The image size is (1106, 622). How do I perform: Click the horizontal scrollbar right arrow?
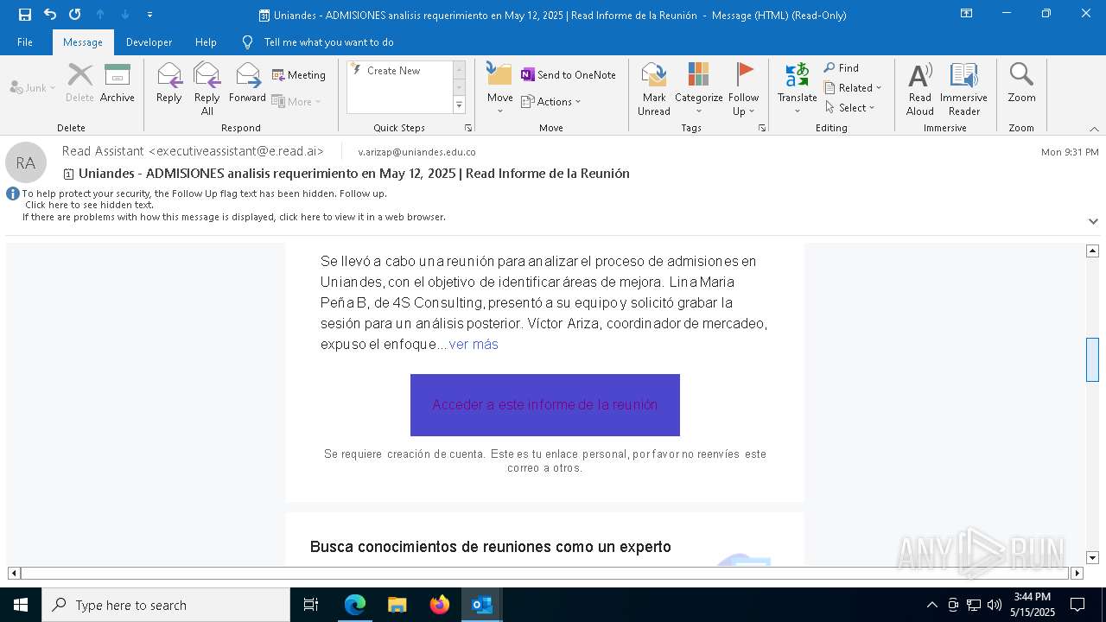[1077, 573]
